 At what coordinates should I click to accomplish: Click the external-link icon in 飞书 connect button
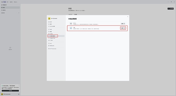click(124, 28)
